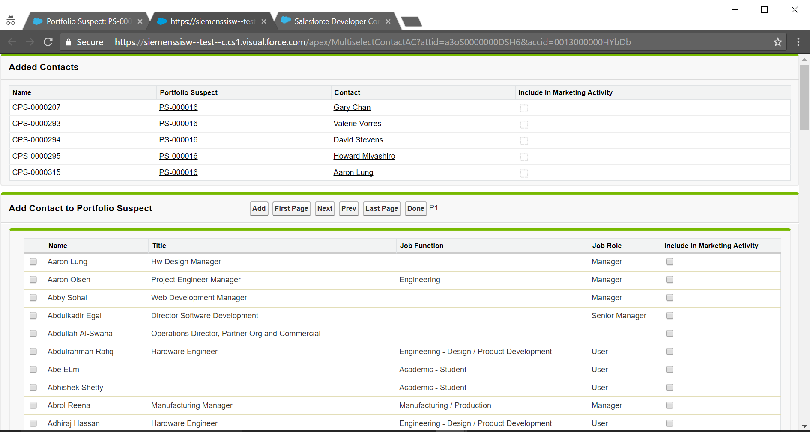Open the Chrome three-dot menu
Screen dimensions: 810x432
click(798, 42)
